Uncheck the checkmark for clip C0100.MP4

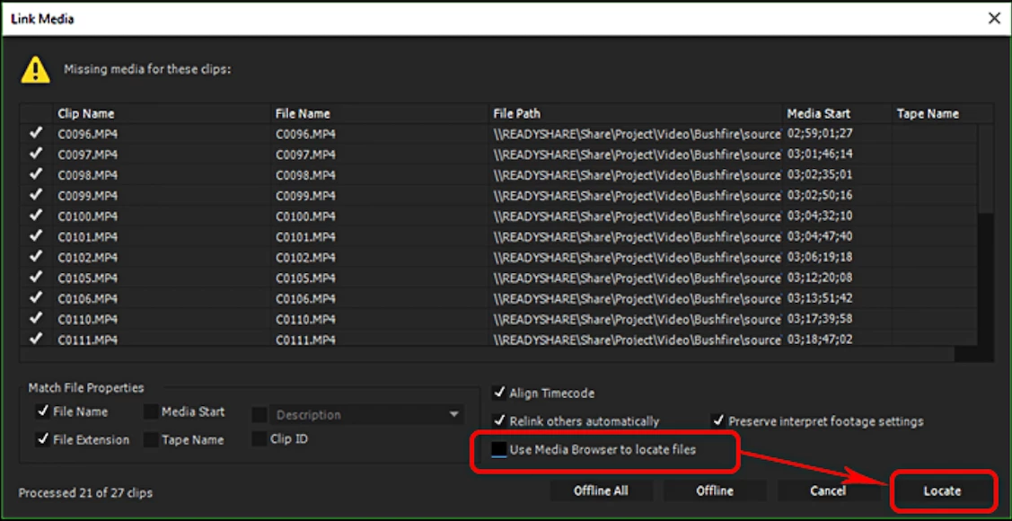pyautogui.click(x=36, y=216)
